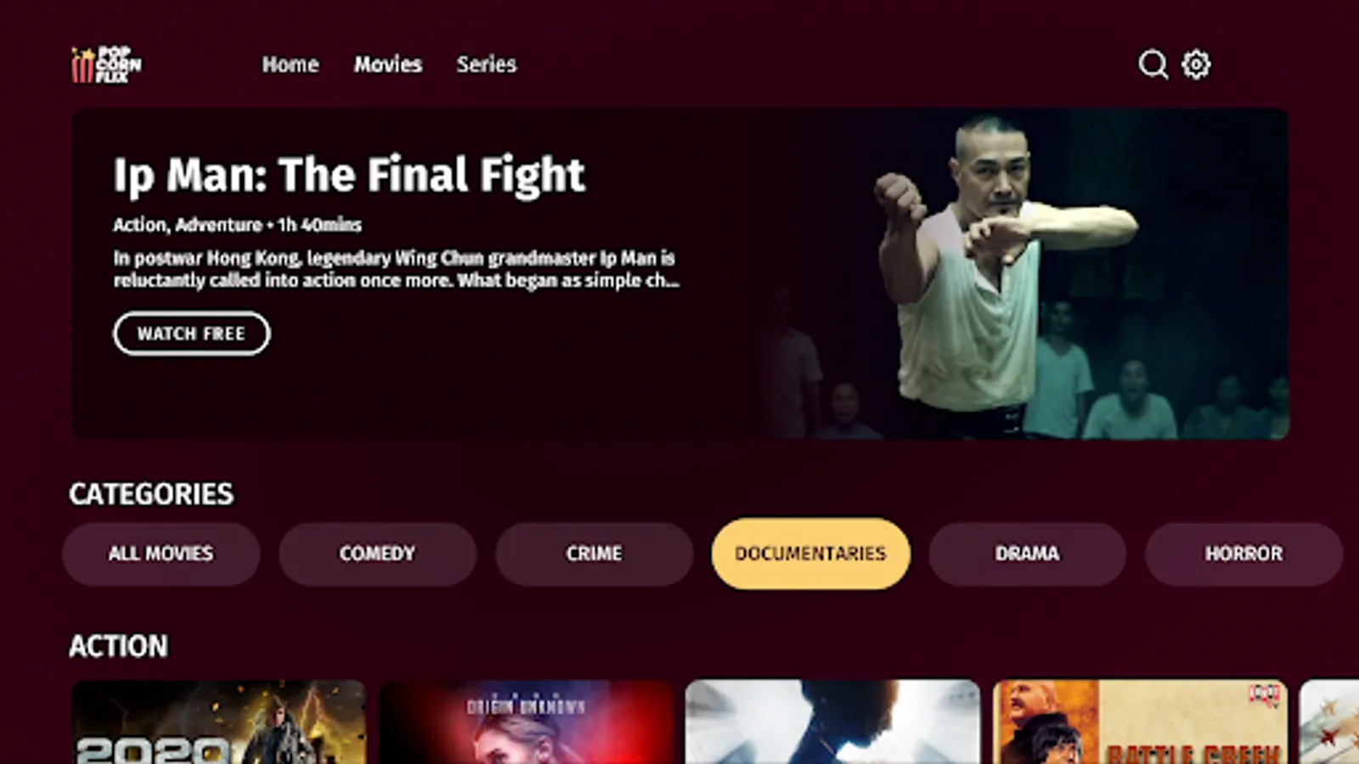Open the Series tab
Screen dimensions: 1359x764
[x=487, y=65]
